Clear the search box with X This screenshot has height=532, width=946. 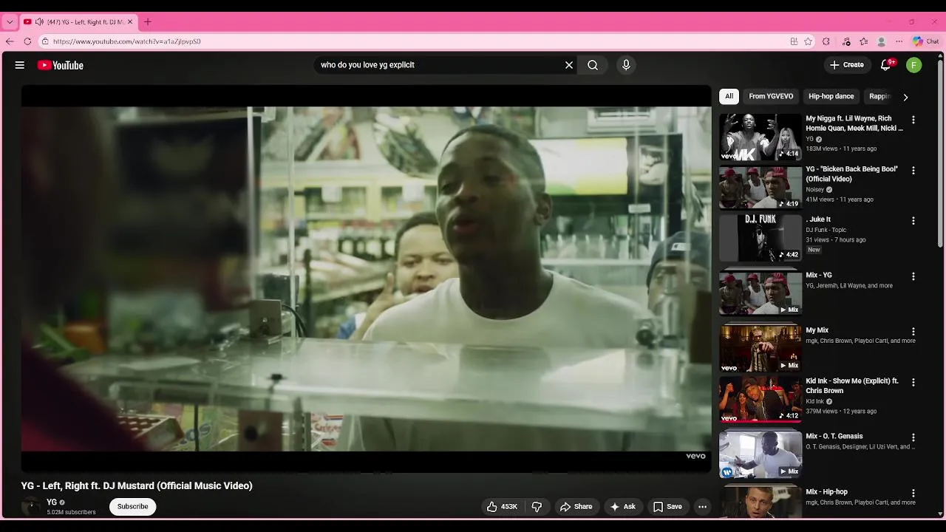click(569, 65)
